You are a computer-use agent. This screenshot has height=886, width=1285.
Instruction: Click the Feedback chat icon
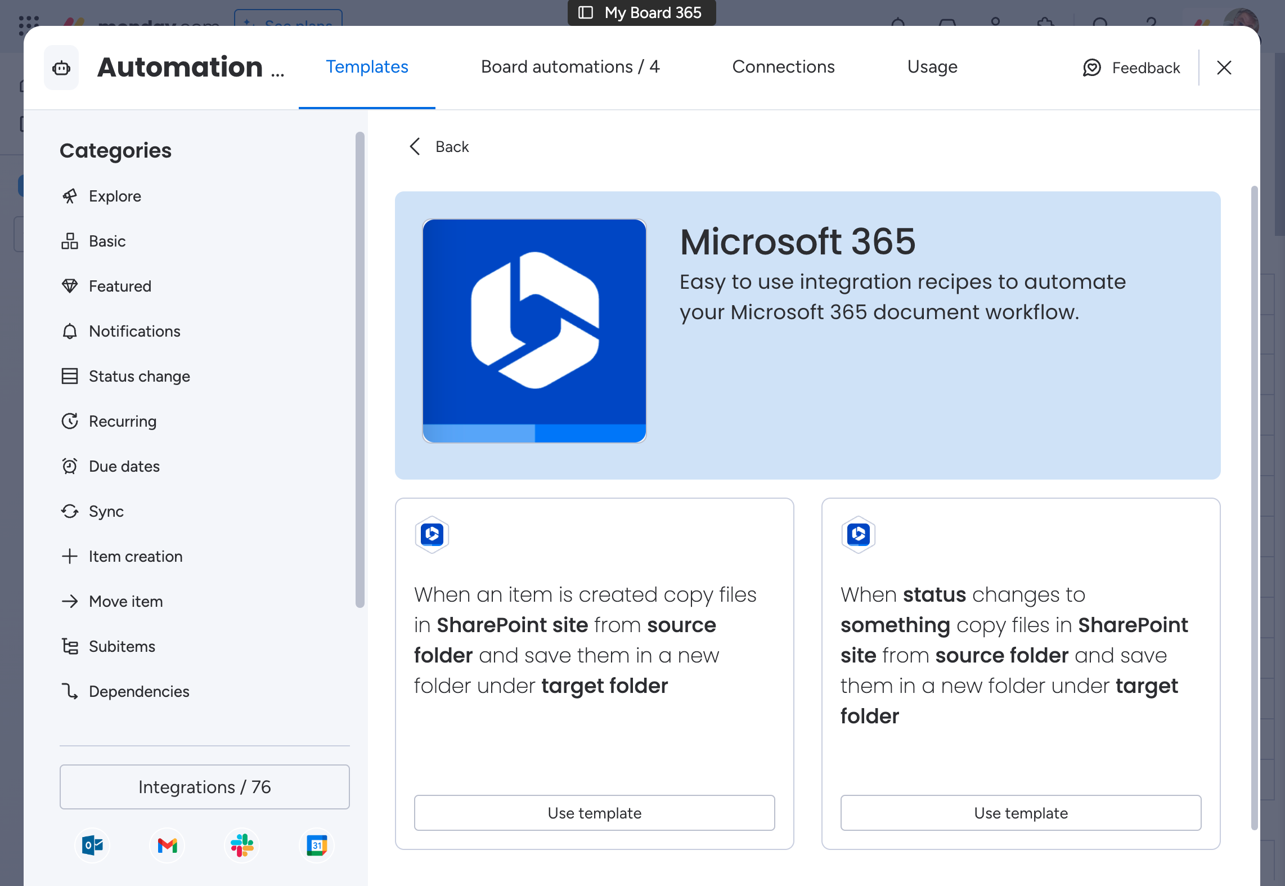tap(1091, 66)
